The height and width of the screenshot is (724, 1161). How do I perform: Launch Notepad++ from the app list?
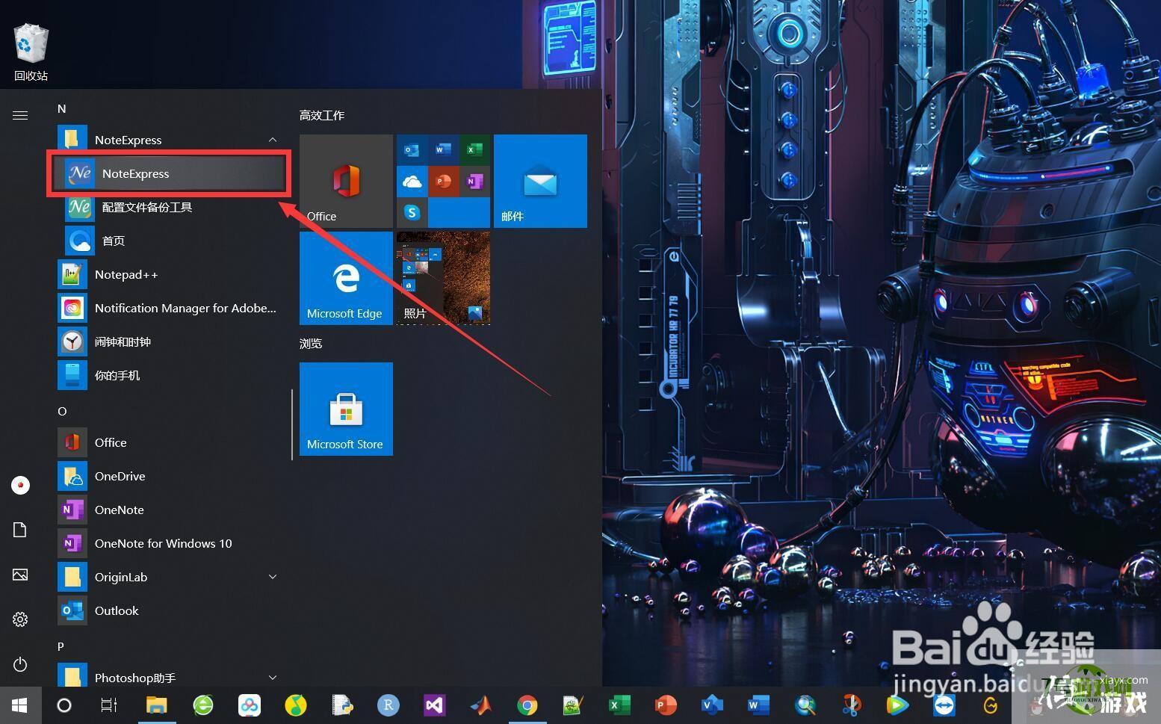pyautogui.click(x=168, y=274)
